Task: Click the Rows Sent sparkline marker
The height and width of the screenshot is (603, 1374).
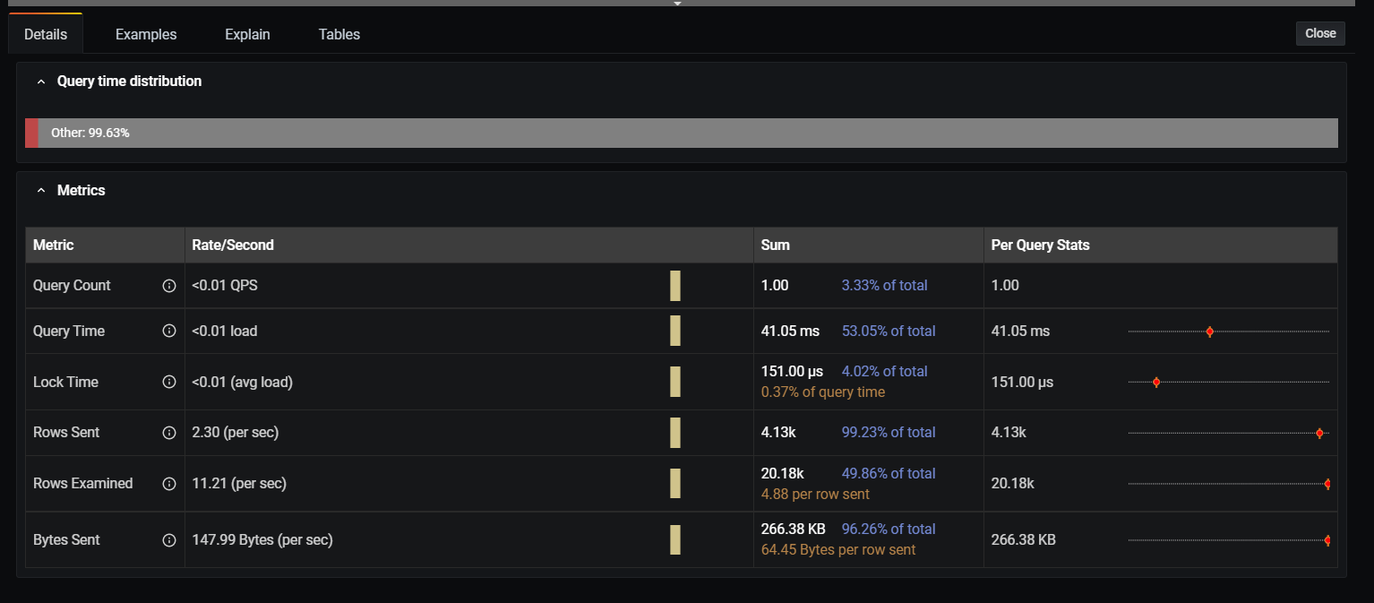Action: [x=1319, y=434]
